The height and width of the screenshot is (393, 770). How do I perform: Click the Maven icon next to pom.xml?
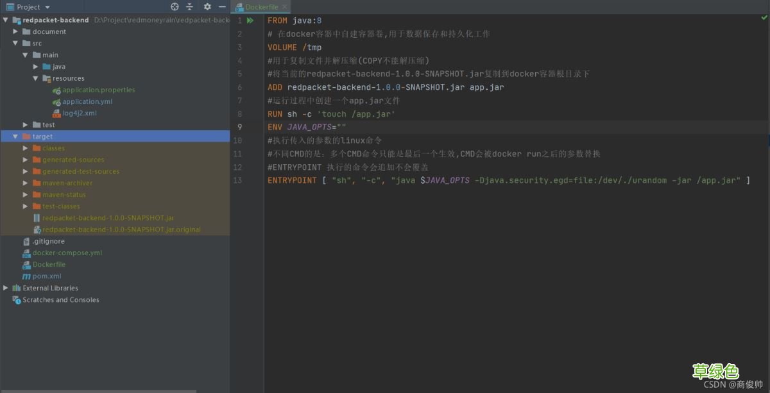pos(26,276)
